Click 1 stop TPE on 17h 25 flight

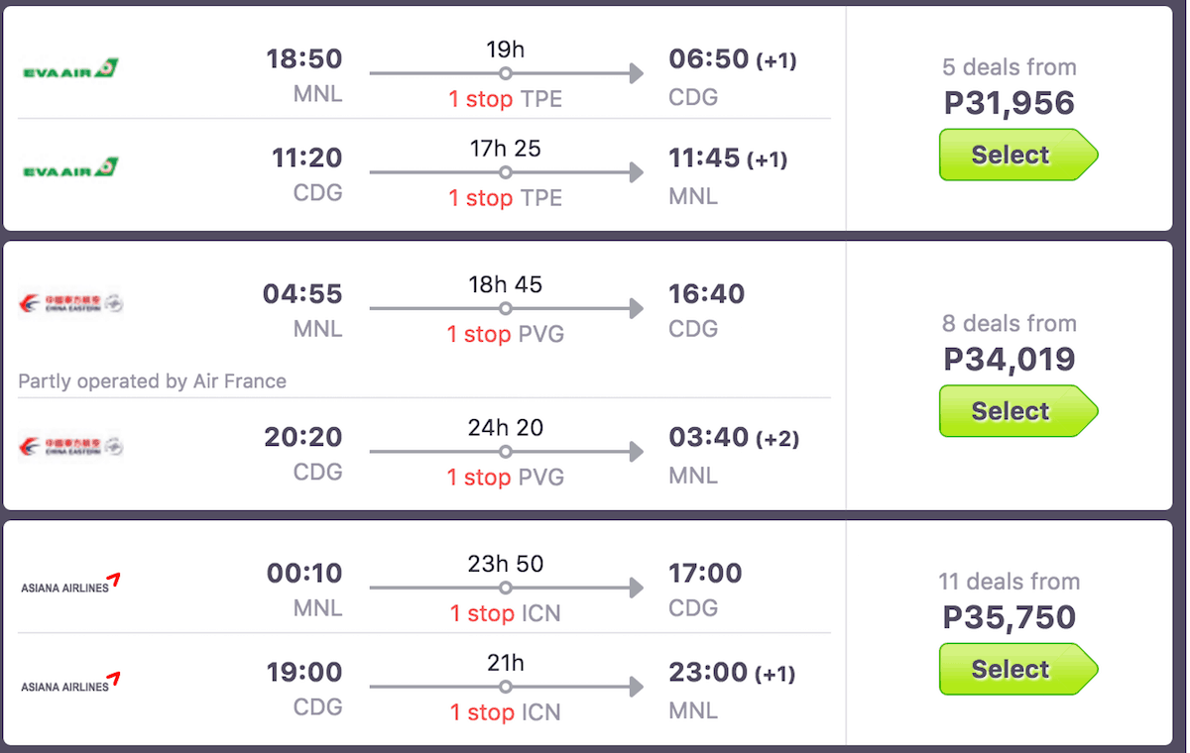click(x=505, y=198)
